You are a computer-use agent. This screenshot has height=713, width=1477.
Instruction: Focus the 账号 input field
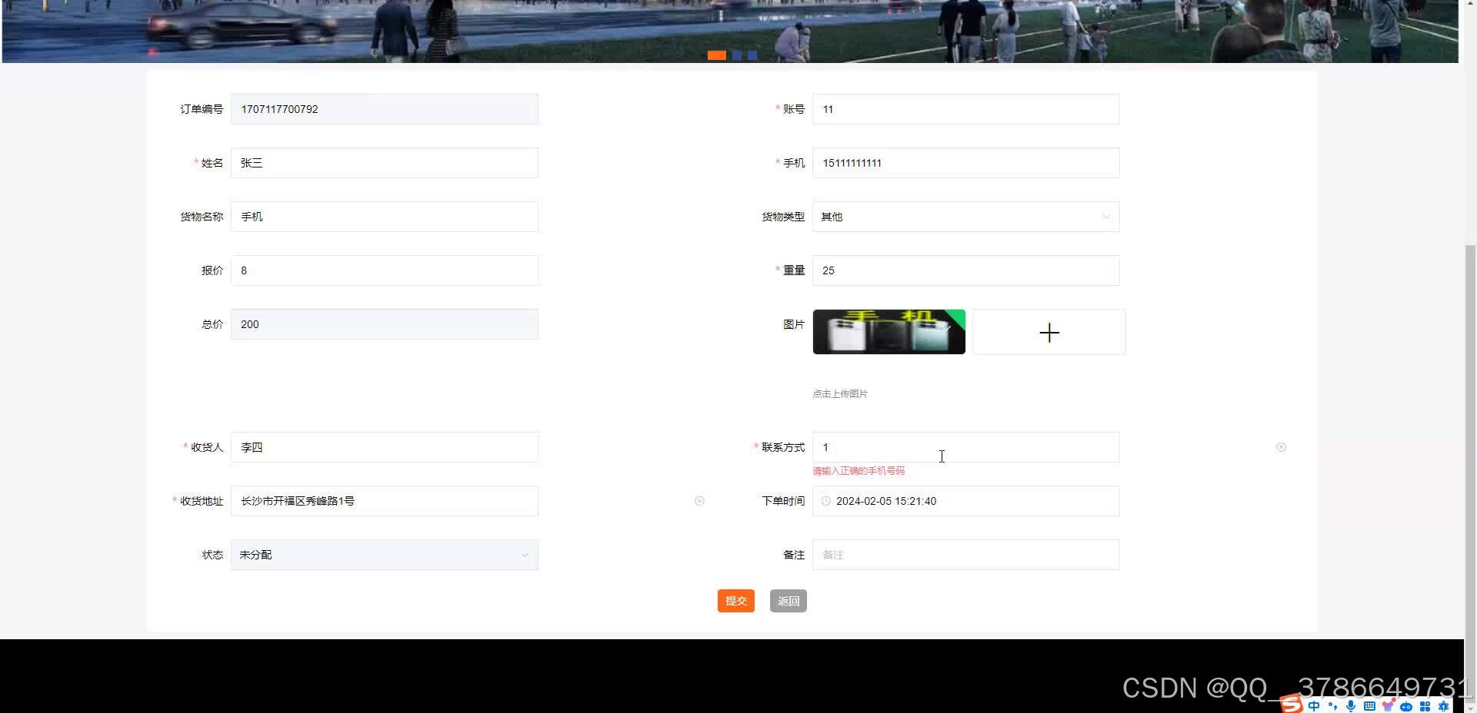click(x=966, y=109)
